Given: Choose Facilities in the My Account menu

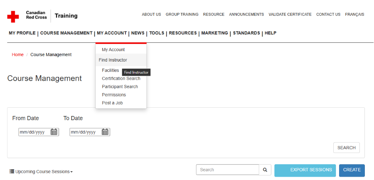Looking at the screenshot, I should coord(110,70).
